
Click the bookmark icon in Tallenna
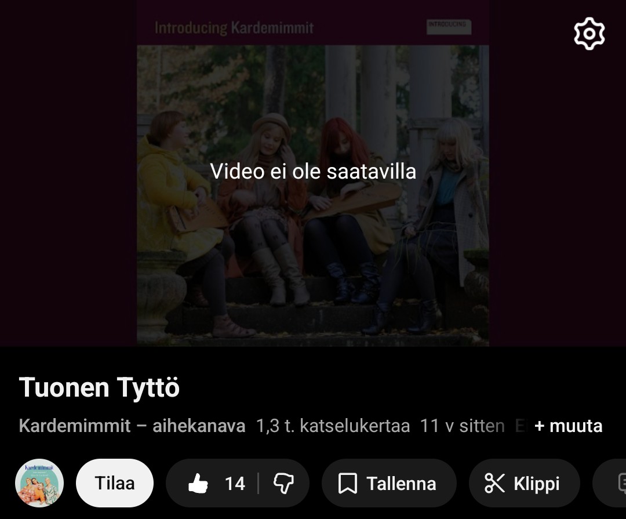[x=348, y=484]
